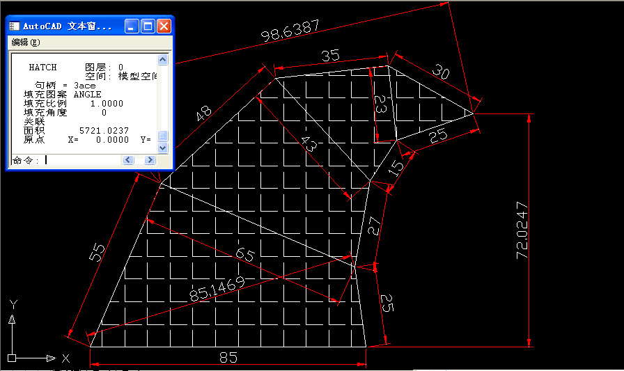Click the vertical scrollbar up arrow

click(x=162, y=60)
